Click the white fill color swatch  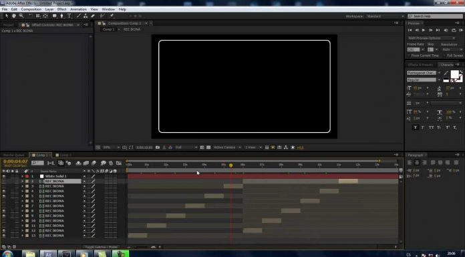[454, 74]
